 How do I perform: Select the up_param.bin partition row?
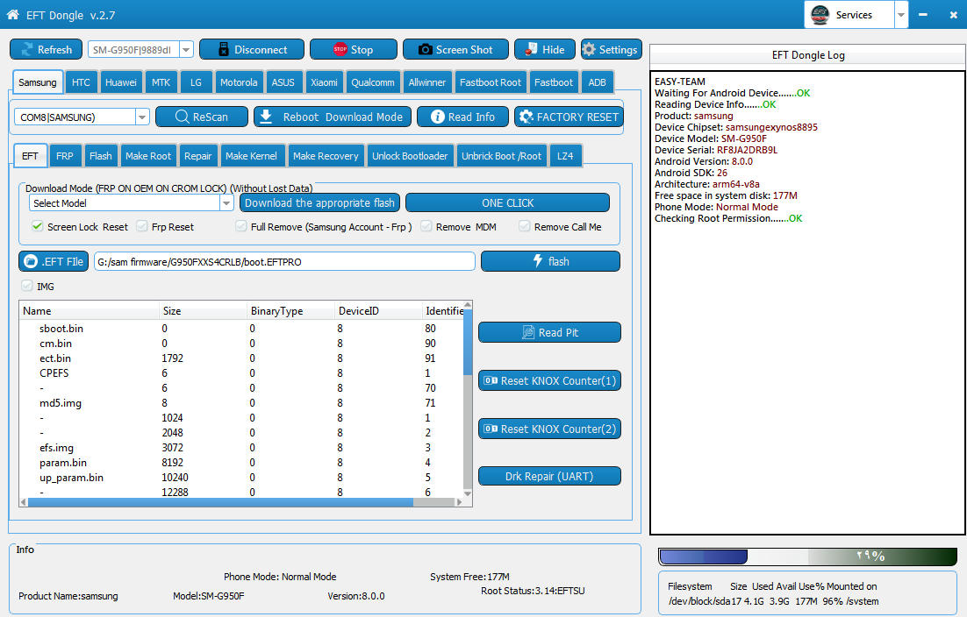click(241, 478)
